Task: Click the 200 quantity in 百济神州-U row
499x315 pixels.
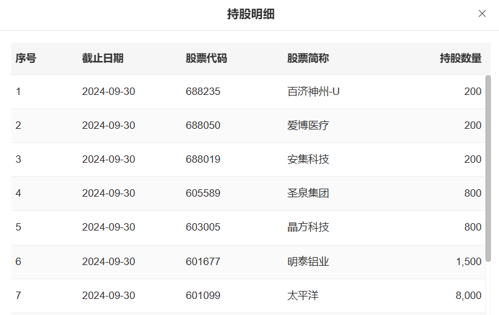Action: coord(472,91)
